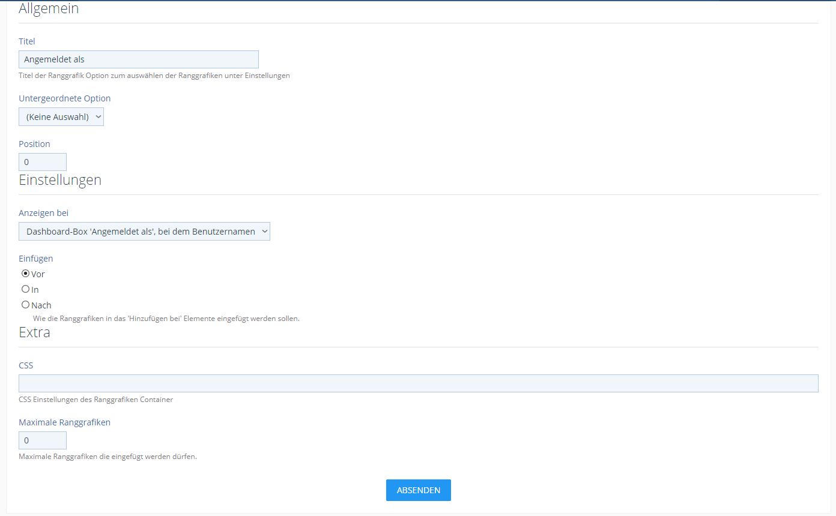
Task: Click the Allgemein section heading
Action: [x=49, y=9]
